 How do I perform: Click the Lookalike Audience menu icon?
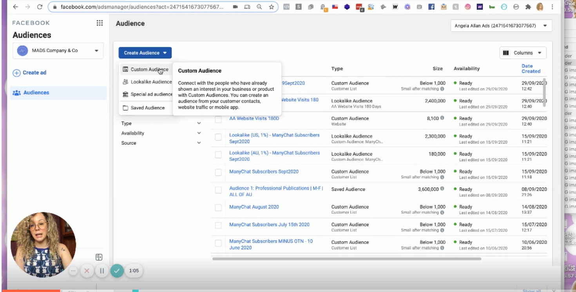click(126, 82)
